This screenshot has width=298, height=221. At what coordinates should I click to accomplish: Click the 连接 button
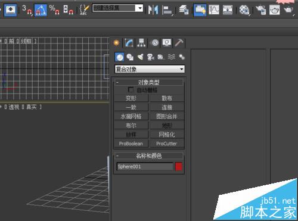click(167, 107)
